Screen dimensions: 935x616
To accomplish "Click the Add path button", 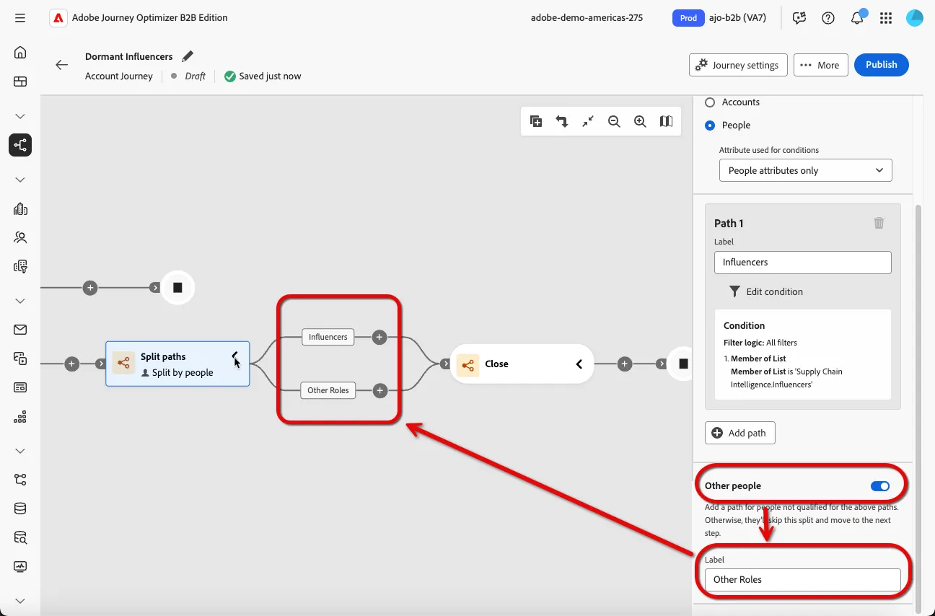I will tap(739, 433).
